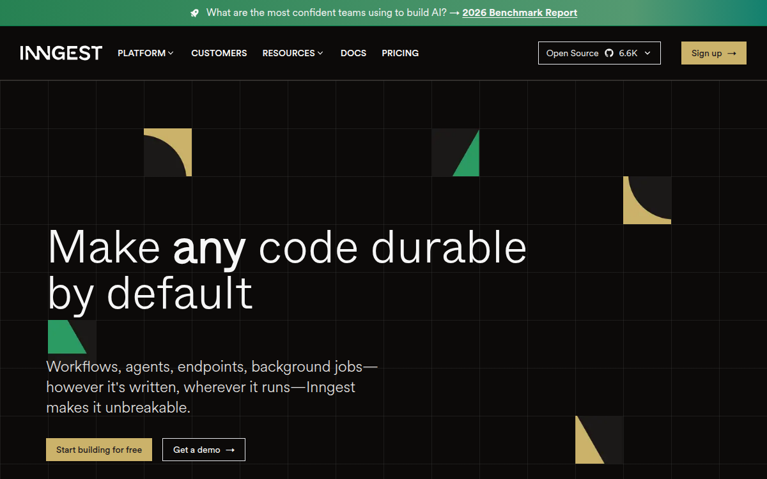Click the Sign up button

point(714,53)
